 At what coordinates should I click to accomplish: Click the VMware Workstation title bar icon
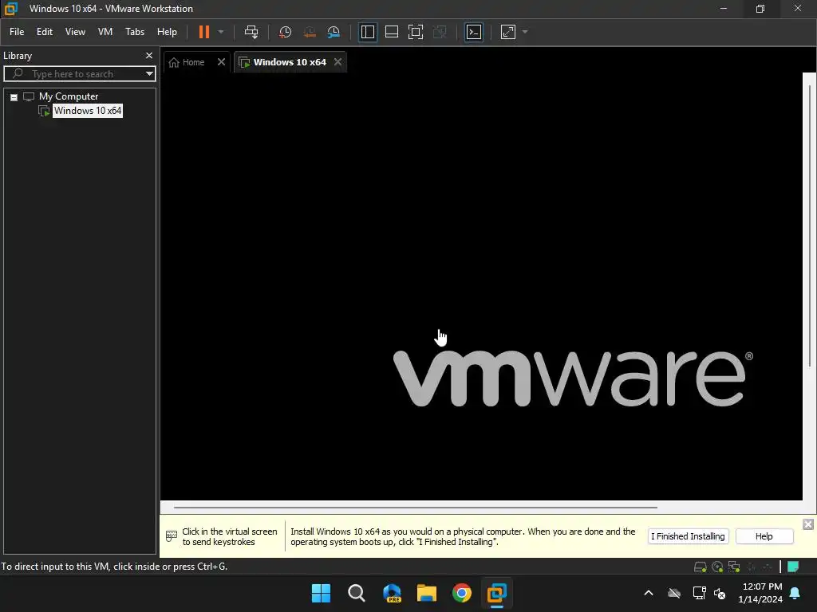(11, 8)
